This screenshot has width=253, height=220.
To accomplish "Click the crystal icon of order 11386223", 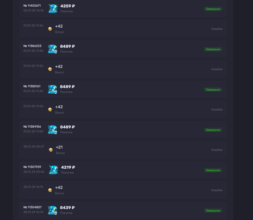I will click(53, 49).
